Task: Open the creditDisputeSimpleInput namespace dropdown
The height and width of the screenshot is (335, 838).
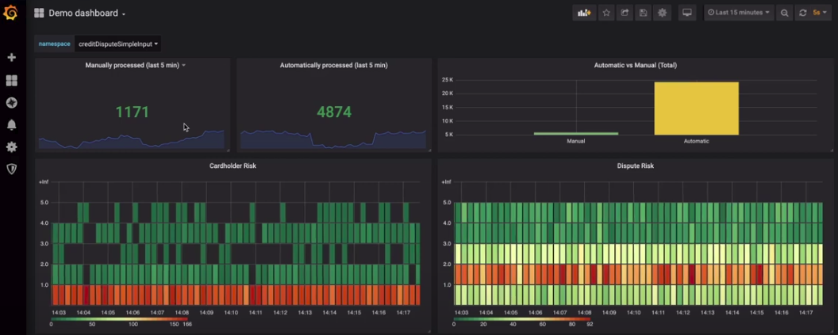Action: click(118, 44)
